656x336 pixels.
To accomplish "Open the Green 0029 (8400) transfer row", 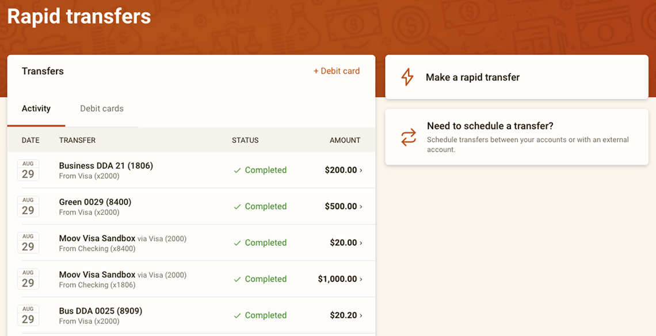I will (x=95, y=202).
